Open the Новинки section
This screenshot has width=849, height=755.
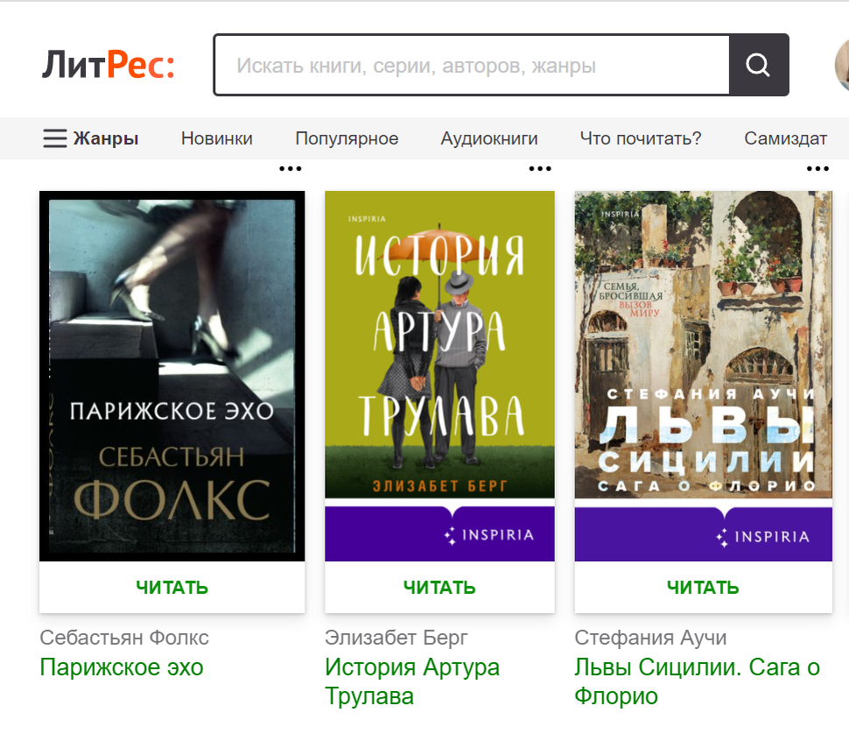(216, 138)
